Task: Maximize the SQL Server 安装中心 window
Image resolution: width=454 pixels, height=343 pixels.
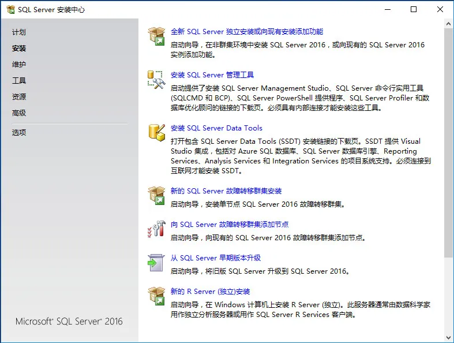Action: click(x=414, y=9)
